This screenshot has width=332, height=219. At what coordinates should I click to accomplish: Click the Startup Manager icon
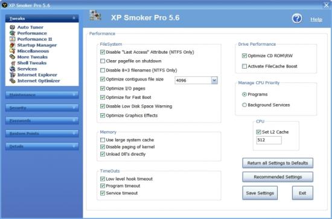(x=13, y=45)
